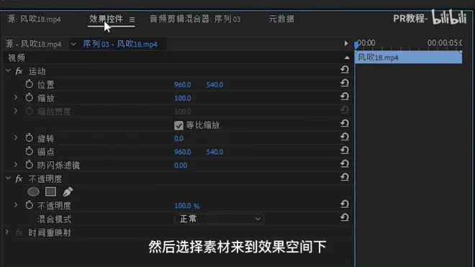Image resolution: width=475 pixels, height=267 pixels.
Task: Edit the 防闪烁滤镜 value 0.00
Action: click(181, 166)
